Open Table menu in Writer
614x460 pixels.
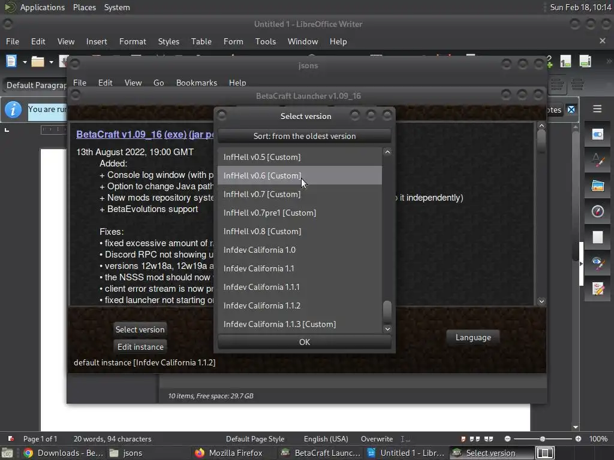(x=201, y=41)
